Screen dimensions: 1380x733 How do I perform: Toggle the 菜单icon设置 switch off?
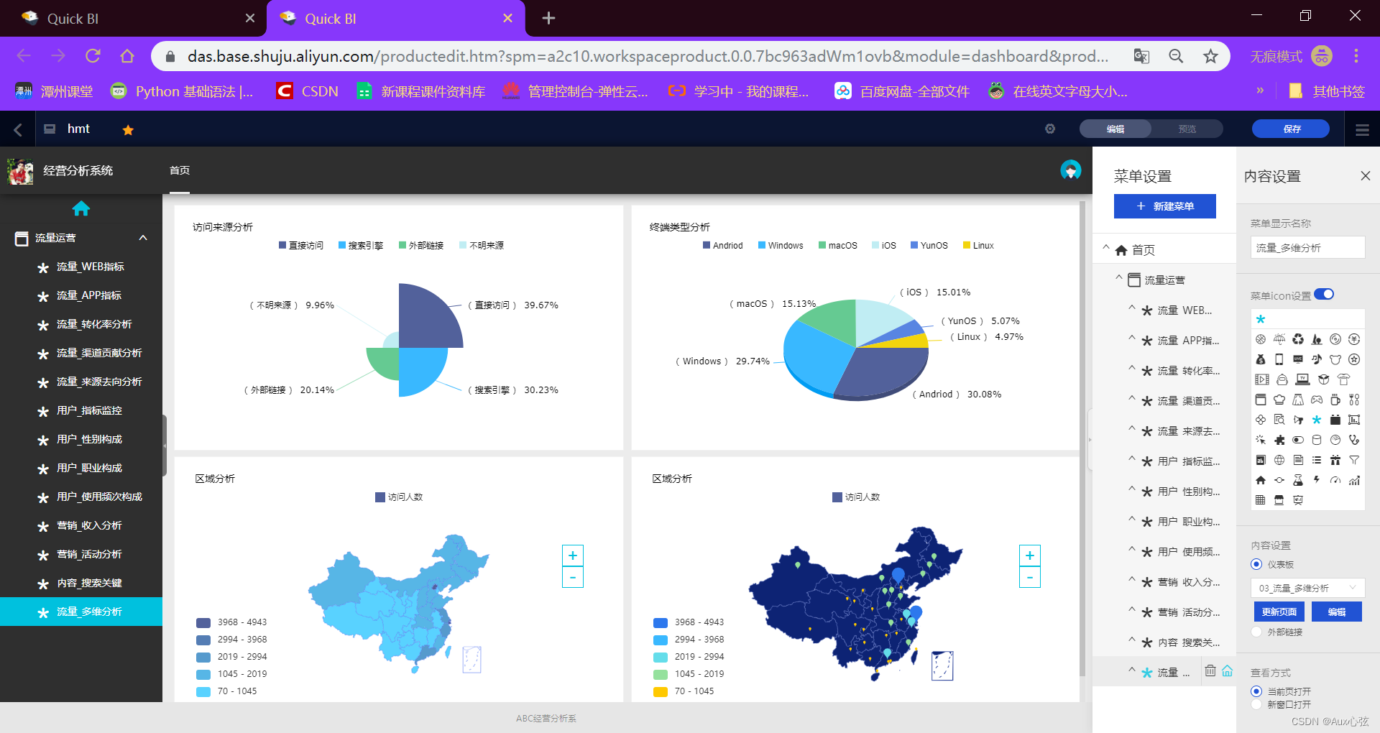pyautogui.click(x=1325, y=294)
